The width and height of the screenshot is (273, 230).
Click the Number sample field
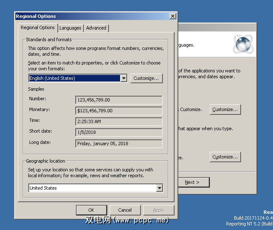pyautogui.click(x=119, y=100)
